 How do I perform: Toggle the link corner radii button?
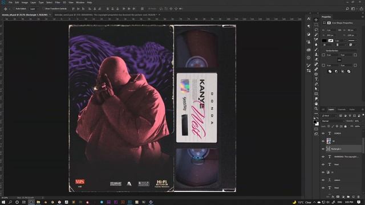339,60
